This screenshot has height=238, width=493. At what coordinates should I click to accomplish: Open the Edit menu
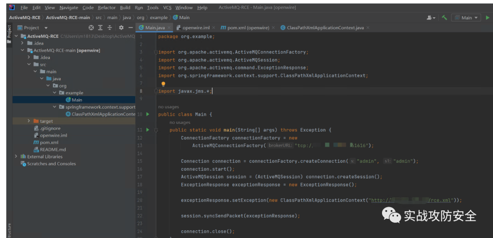pyautogui.click(x=37, y=8)
